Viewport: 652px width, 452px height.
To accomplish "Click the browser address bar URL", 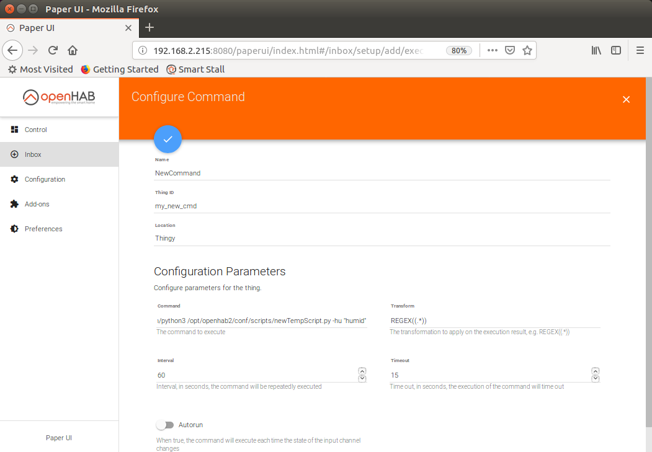I will tap(288, 51).
